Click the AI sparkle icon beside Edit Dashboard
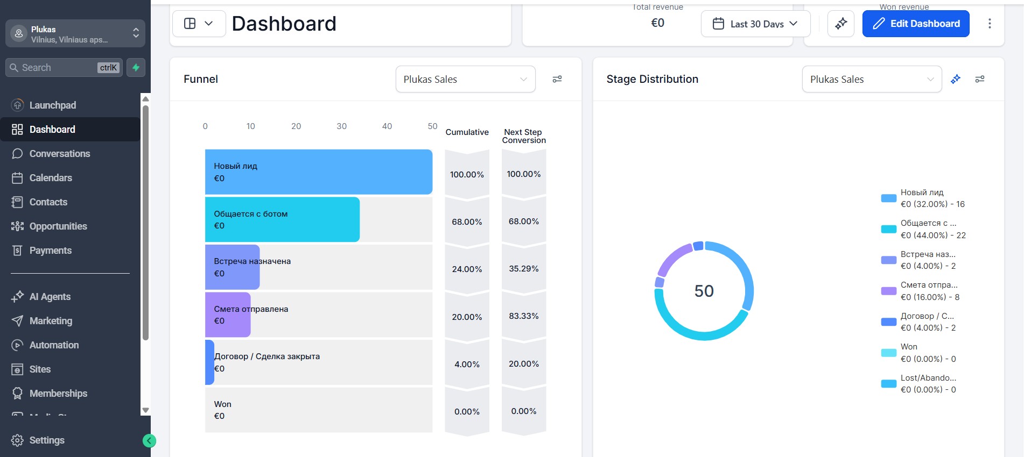The image size is (1024, 457). click(x=841, y=24)
